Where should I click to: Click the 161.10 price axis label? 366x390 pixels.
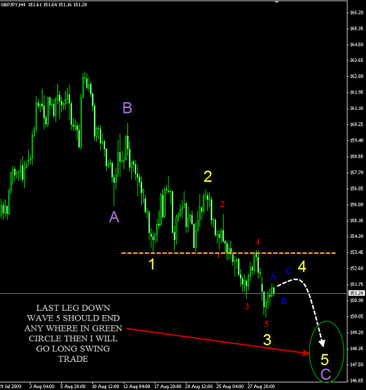[357, 109]
